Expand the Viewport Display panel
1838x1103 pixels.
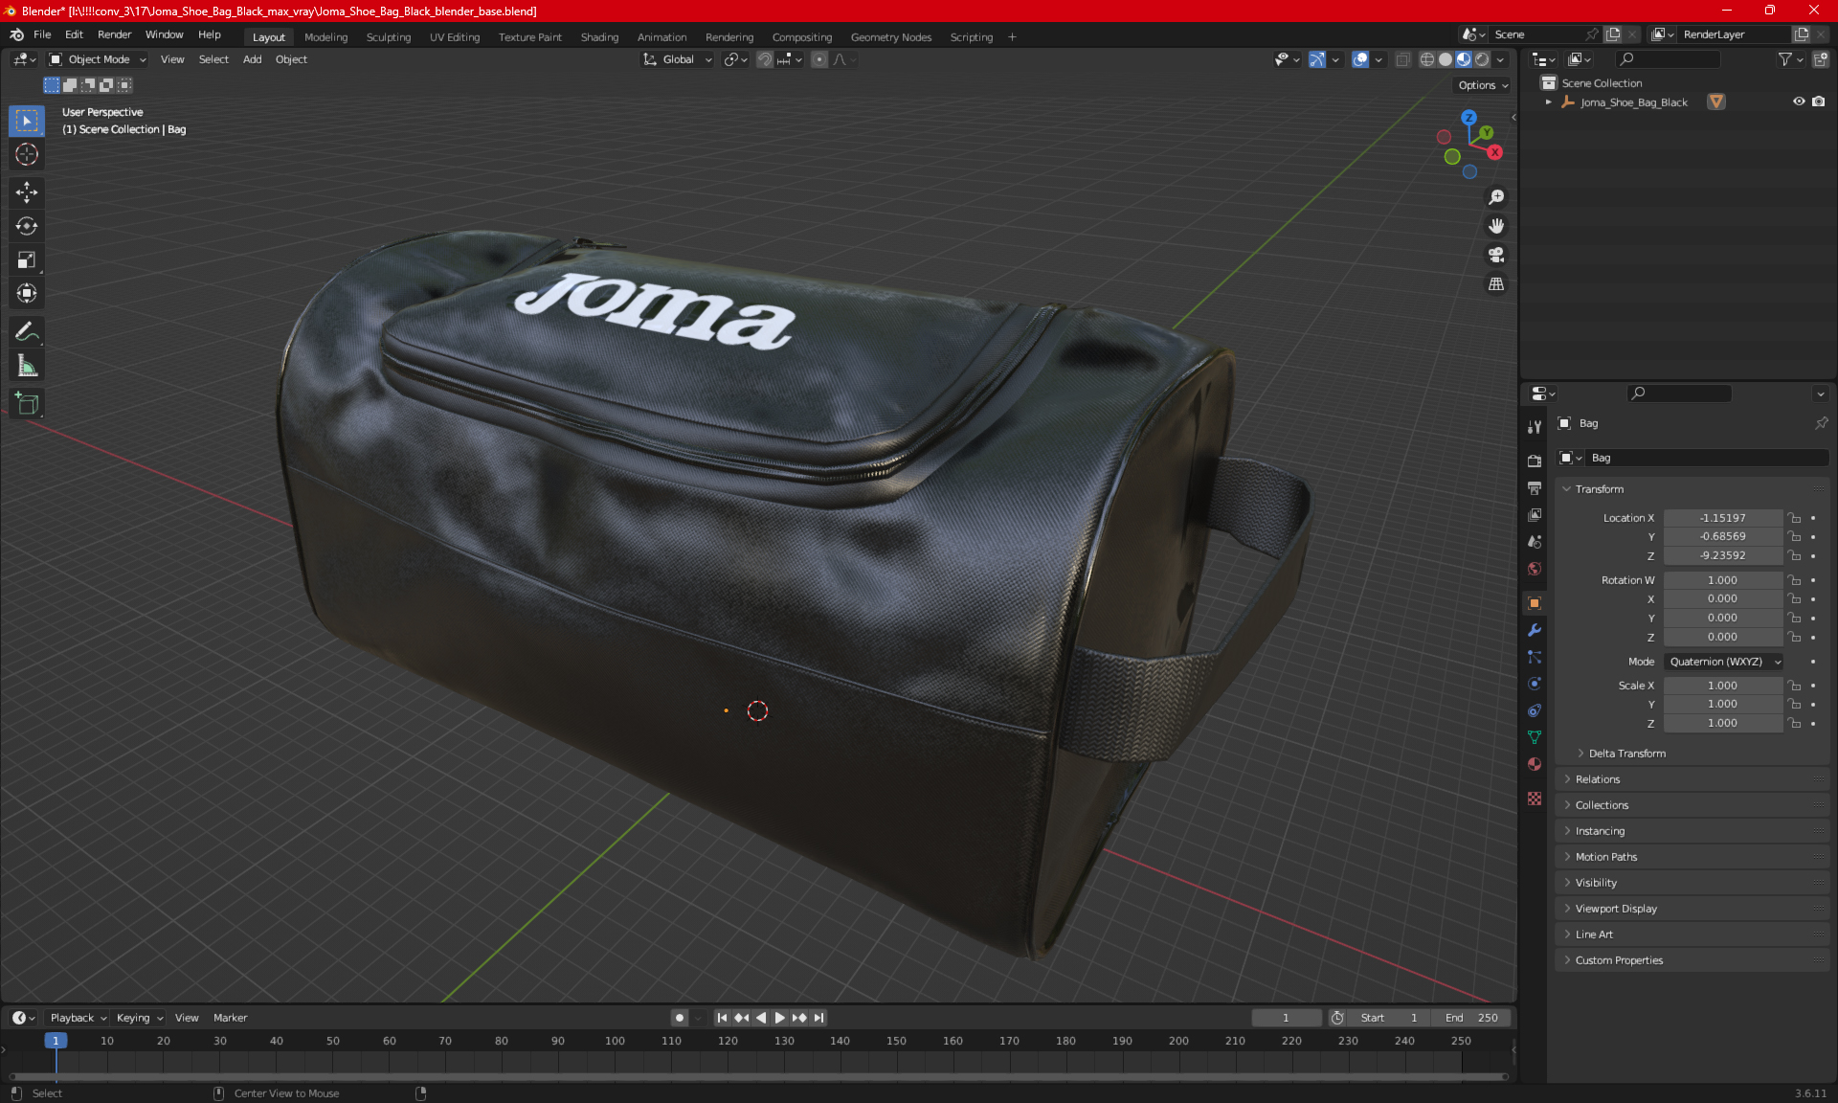click(1692, 909)
